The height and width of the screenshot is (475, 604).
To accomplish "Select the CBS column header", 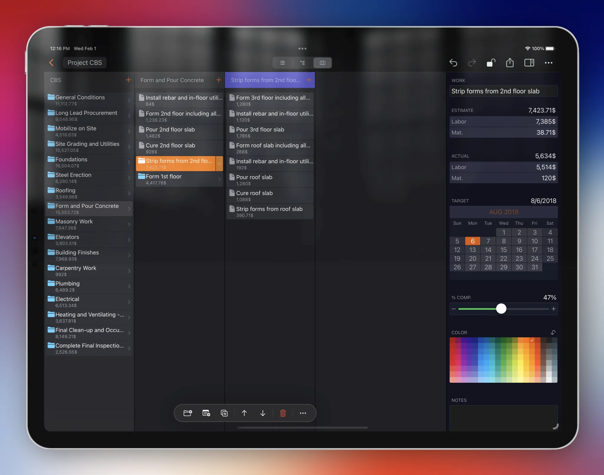I will 56,80.
